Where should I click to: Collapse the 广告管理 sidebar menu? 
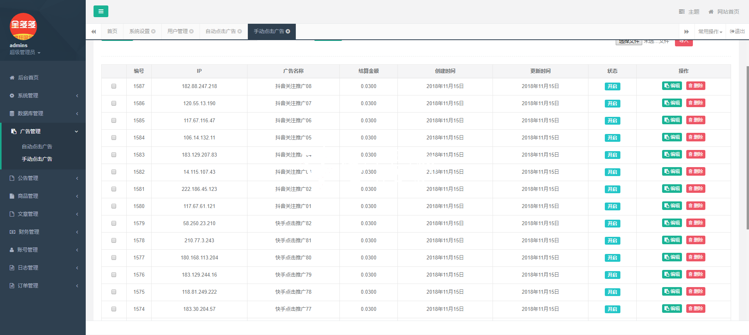point(43,131)
